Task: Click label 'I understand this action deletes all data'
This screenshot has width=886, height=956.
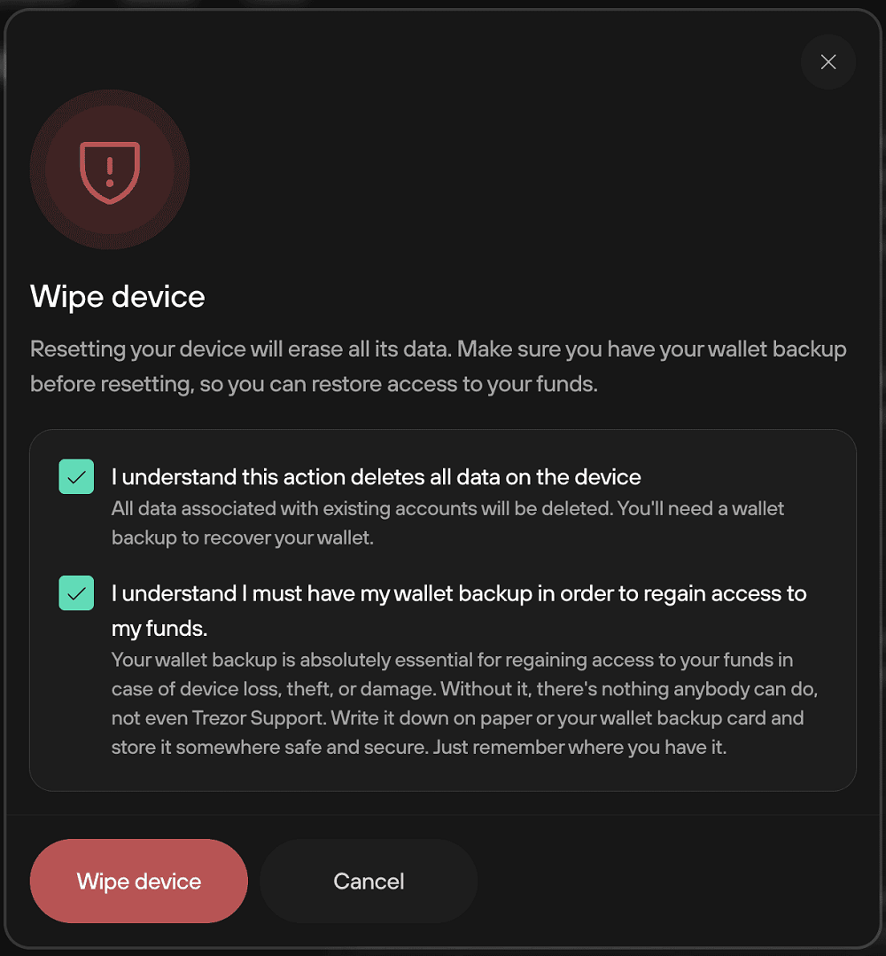Action: [376, 477]
